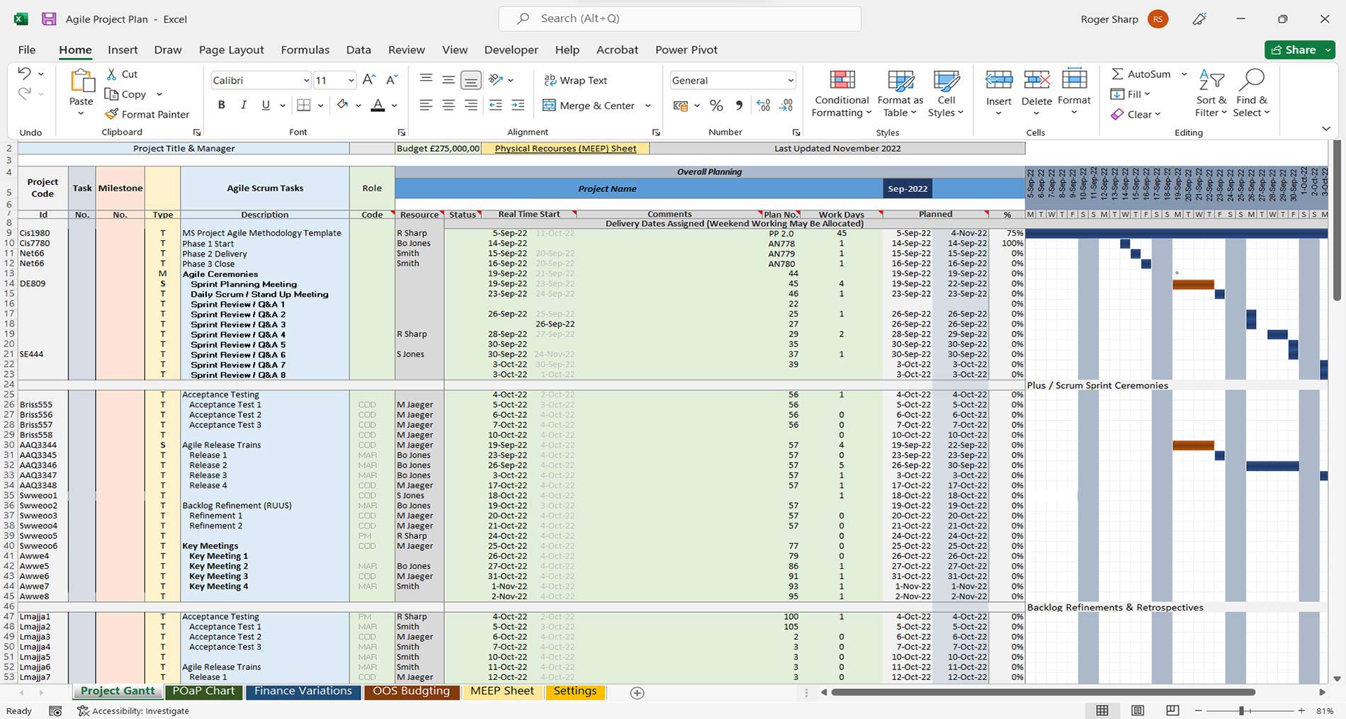Viewport: 1346px width, 719px height.
Task: Align cell text to the right
Action: pyautogui.click(x=471, y=106)
